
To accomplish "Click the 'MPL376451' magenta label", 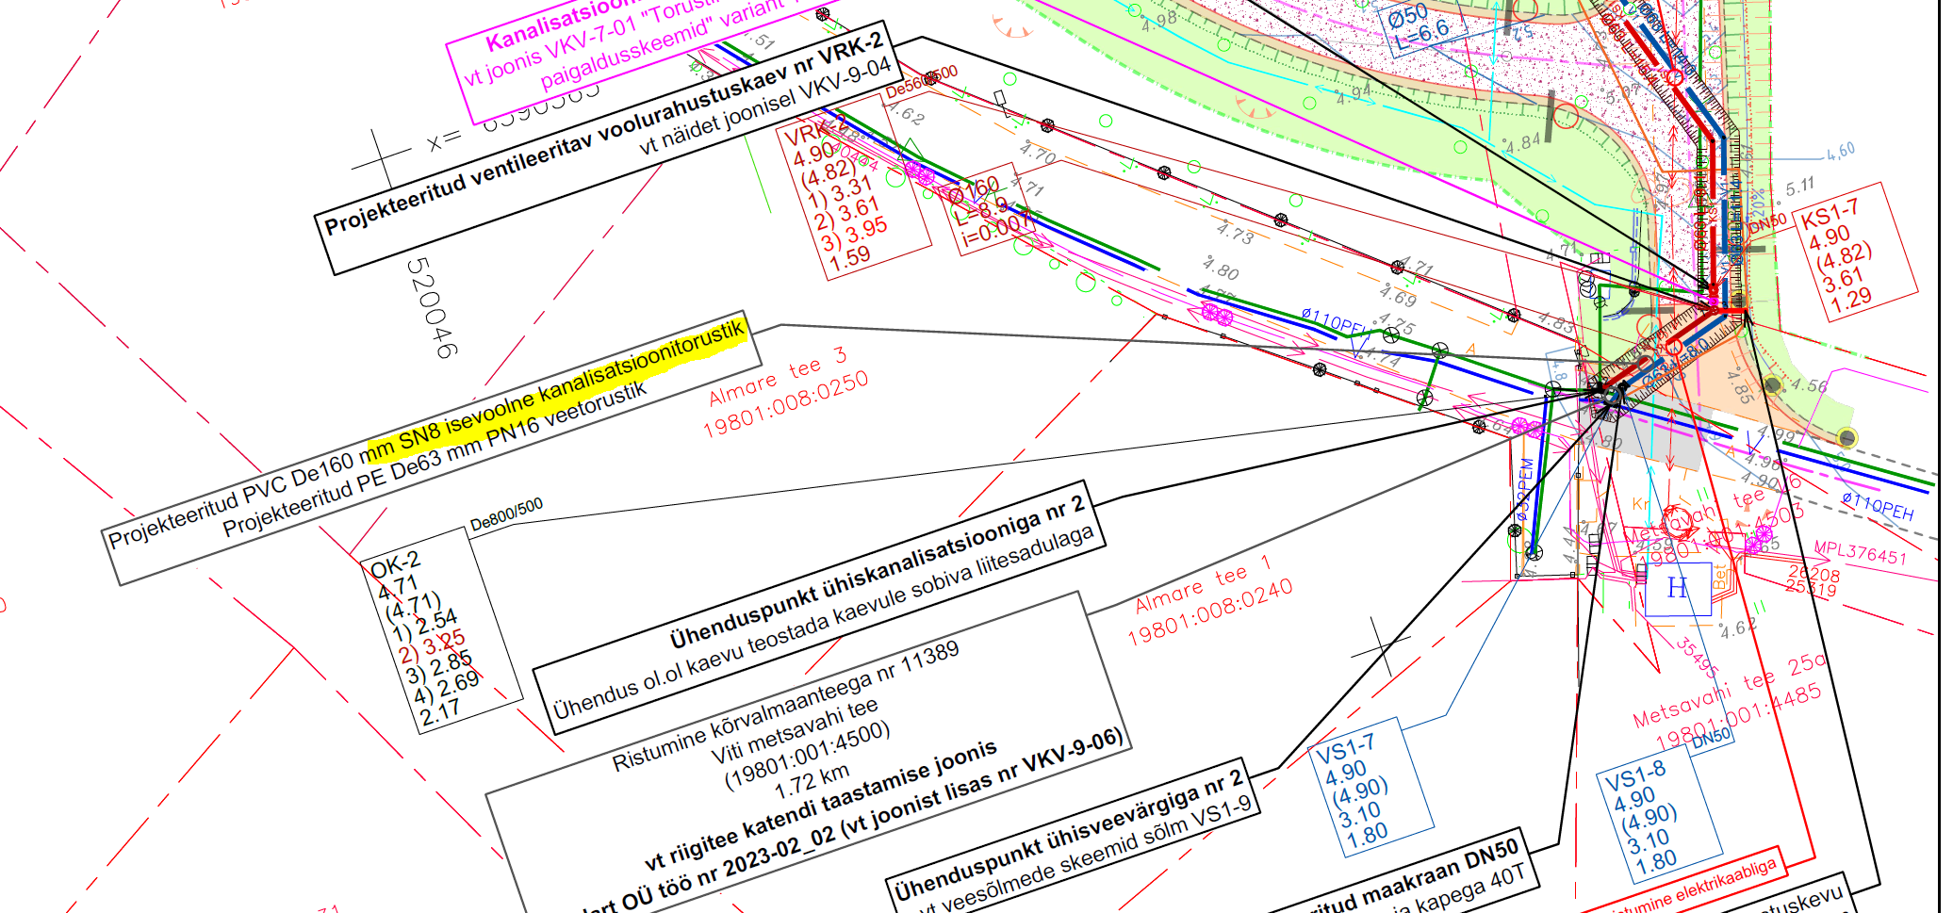I will 1861,553.
